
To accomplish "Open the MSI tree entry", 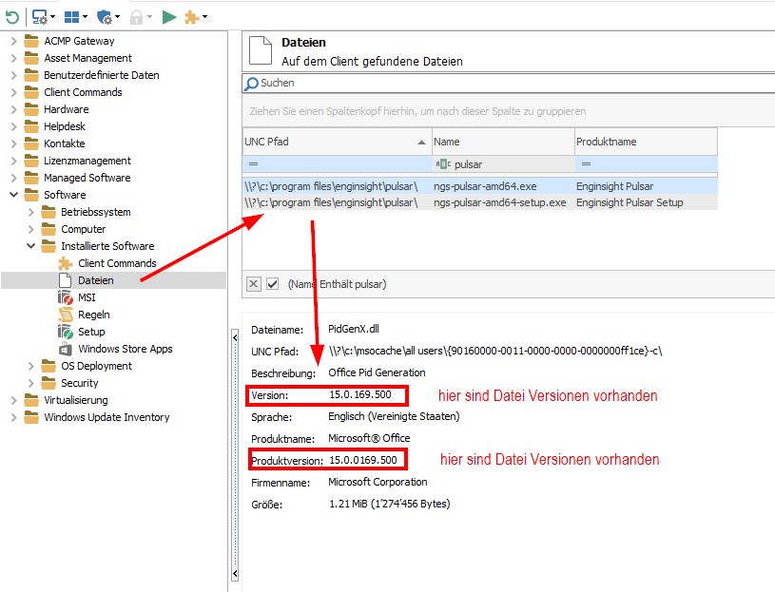I will pos(87,297).
